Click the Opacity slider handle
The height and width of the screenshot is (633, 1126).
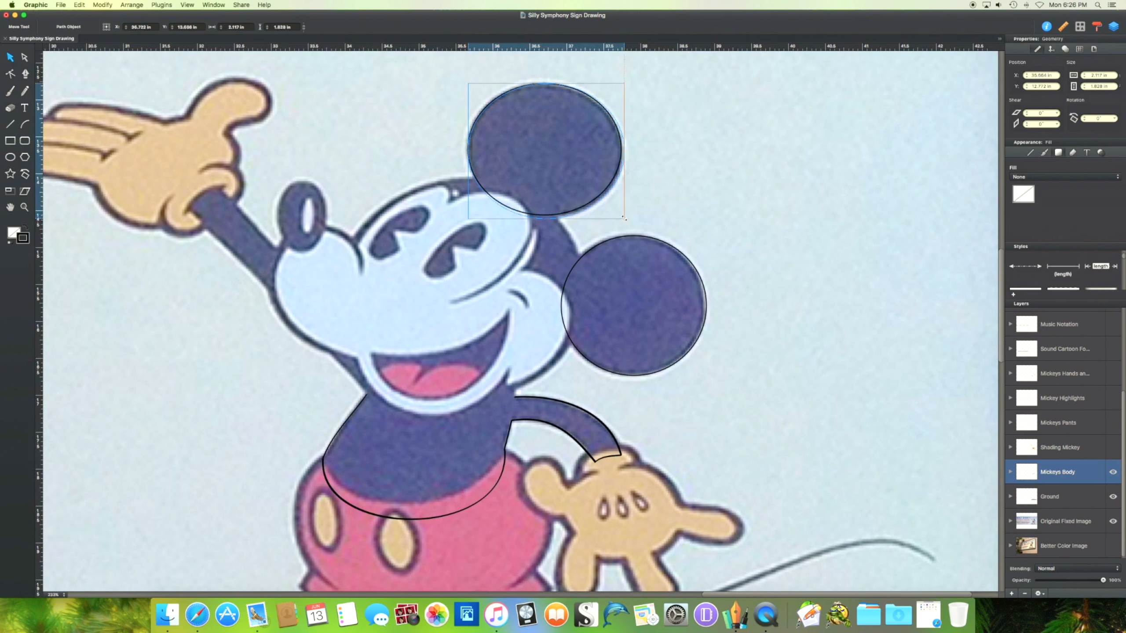click(1103, 580)
